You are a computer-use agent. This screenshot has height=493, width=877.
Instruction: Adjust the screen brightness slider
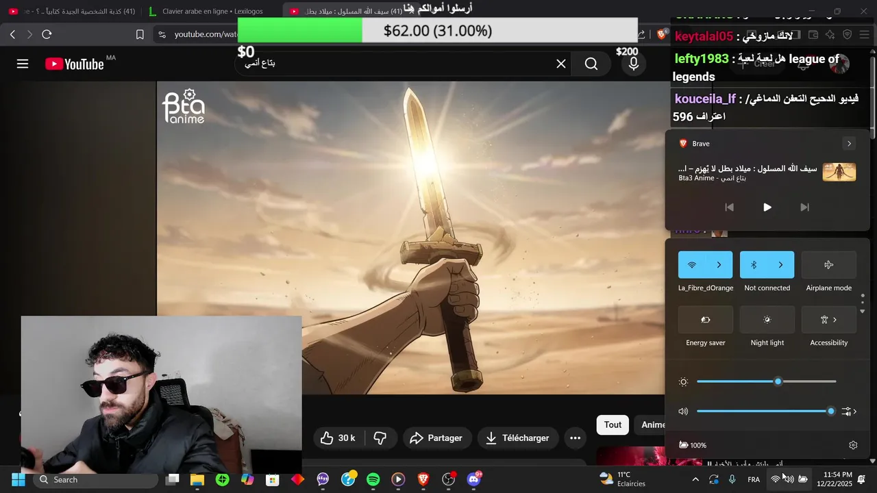tap(766, 381)
